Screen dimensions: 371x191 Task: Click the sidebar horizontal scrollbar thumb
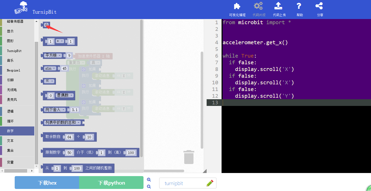(x=16, y=171)
